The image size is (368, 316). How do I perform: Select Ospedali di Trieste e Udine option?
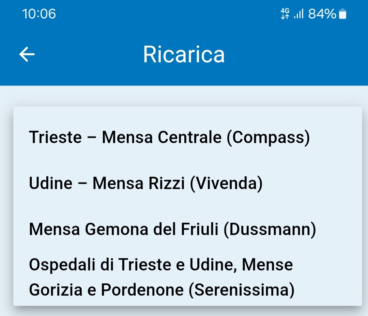pos(187,277)
